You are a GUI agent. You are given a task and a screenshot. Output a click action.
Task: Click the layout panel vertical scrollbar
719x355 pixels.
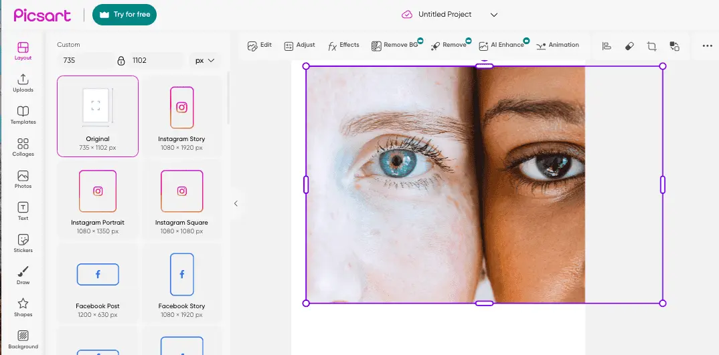point(228,97)
